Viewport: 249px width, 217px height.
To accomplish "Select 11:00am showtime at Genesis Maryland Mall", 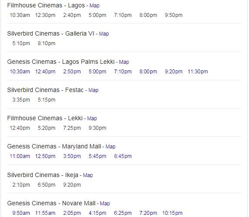I will (x=20, y=156).
